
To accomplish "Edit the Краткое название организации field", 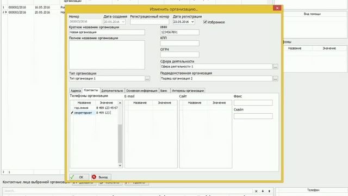I will point(107,32).
